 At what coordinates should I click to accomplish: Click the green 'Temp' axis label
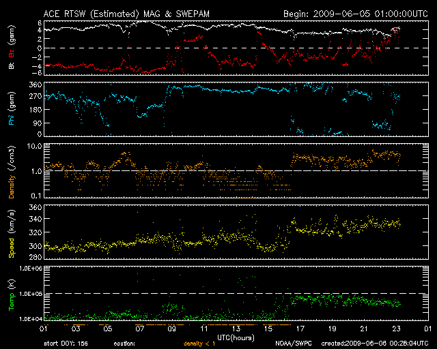click(x=12, y=302)
